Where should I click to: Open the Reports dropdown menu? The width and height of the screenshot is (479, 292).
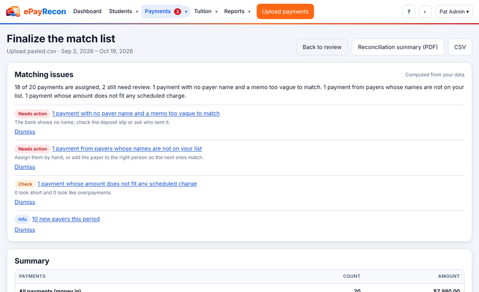237,12
